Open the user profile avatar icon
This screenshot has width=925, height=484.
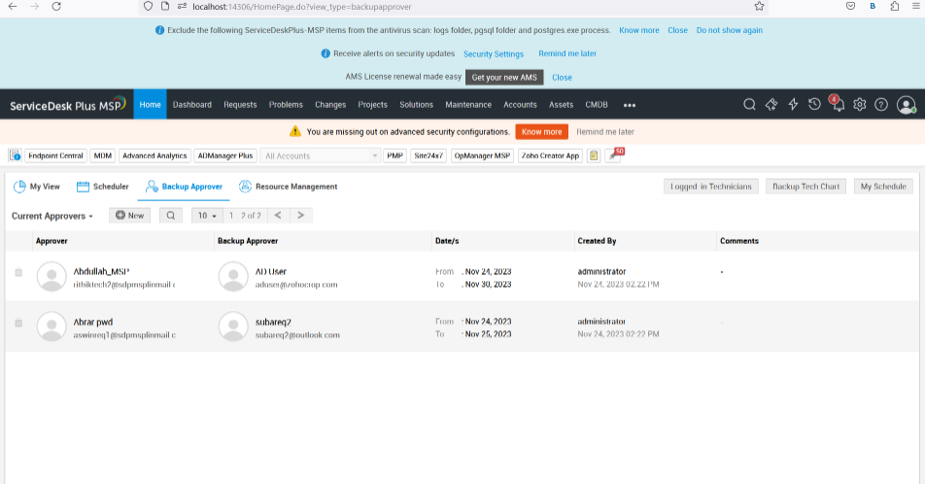(907, 105)
